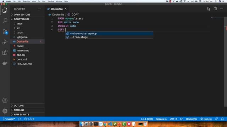Click Spaces: 4 indentation setting
Screen dimensions: 227x127
coord(161,119)
